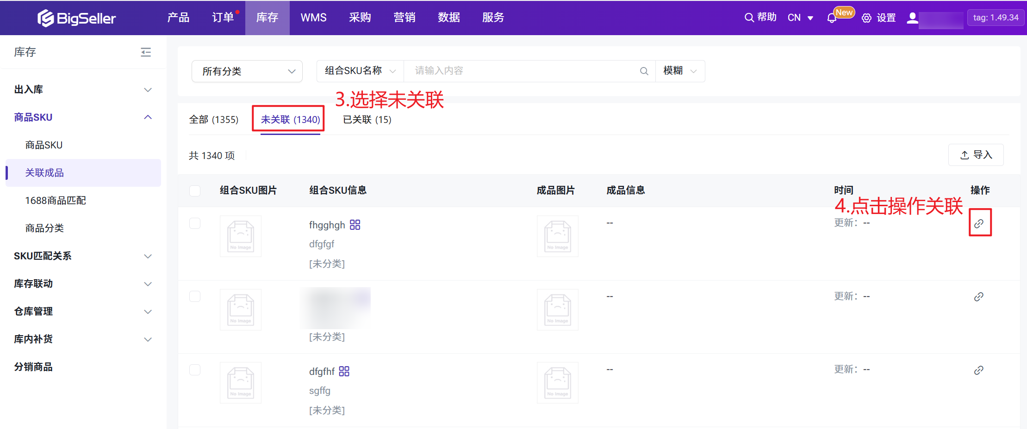Open settings via the gear icon
This screenshot has width=1027, height=429.
[x=866, y=18]
